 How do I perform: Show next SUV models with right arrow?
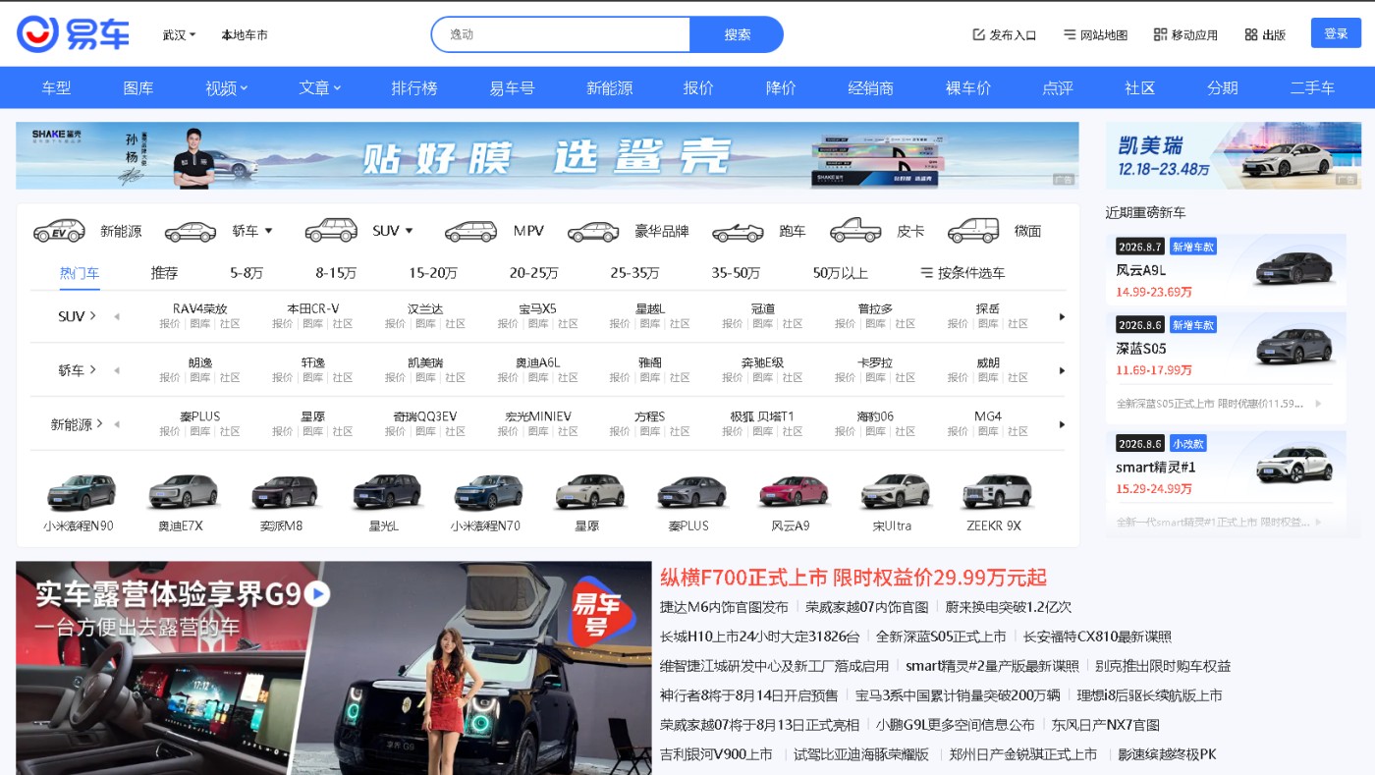click(x=1062, y=317)
